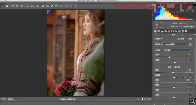Open the fx Effects panel tab
This screenshot has width=196, height=105.
[x=176, y=31]
